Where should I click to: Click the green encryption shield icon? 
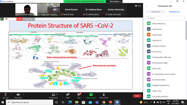[2, 19]
